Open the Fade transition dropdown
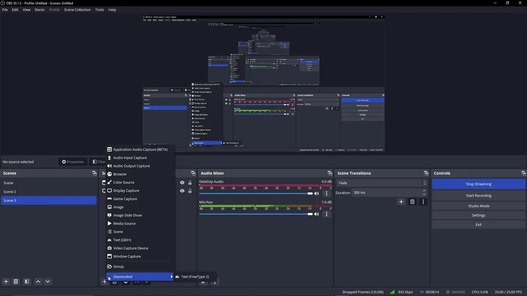Screen dimensions: 527x296 (382, 183)
